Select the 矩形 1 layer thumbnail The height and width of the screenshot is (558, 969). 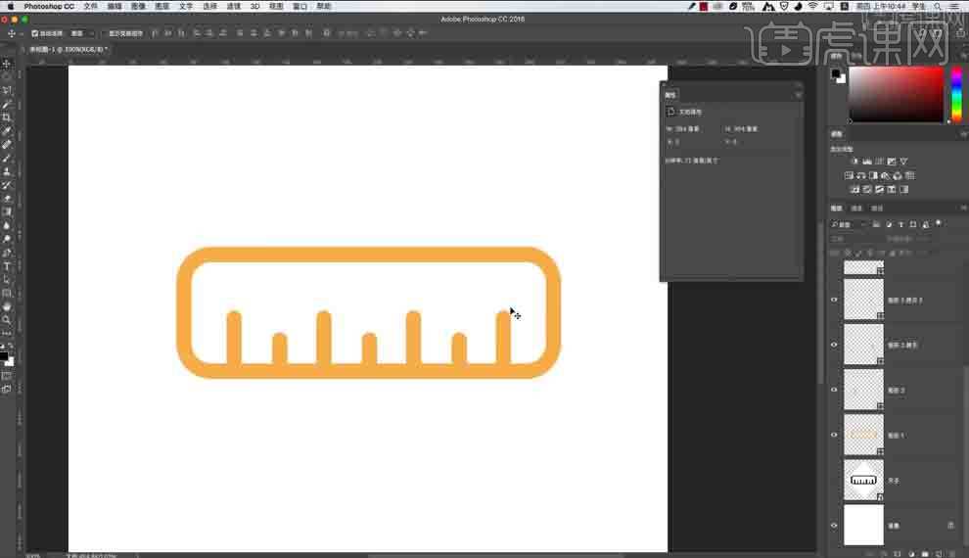(x=863, y=435)
